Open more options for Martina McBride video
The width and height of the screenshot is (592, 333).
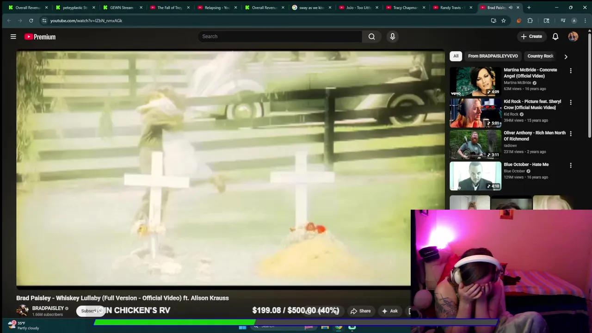coord(571,71)
